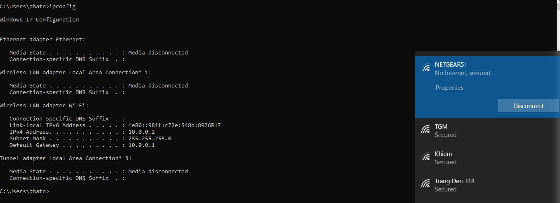Click the empty C:\Users\phatn> prompt line
This screenshot has height=203, width=560.
coord(24,191)
